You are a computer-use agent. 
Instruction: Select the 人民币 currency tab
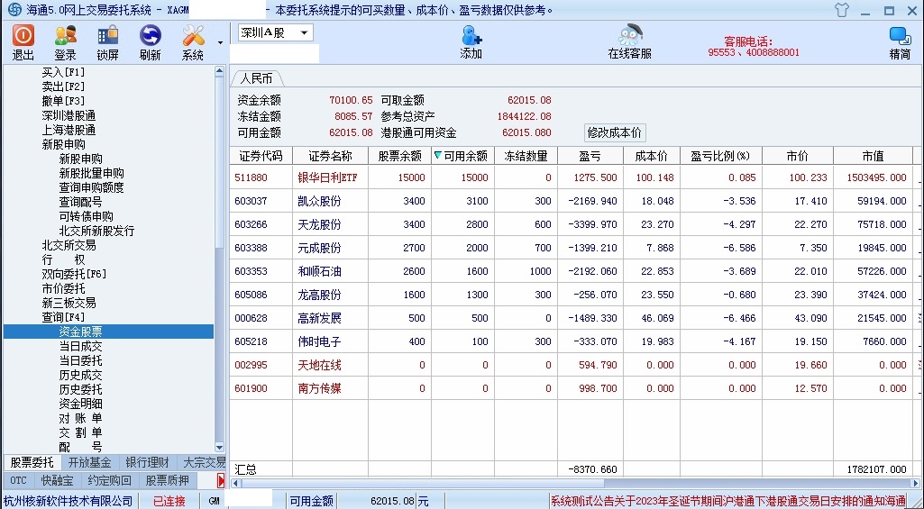tap(256, 78)
